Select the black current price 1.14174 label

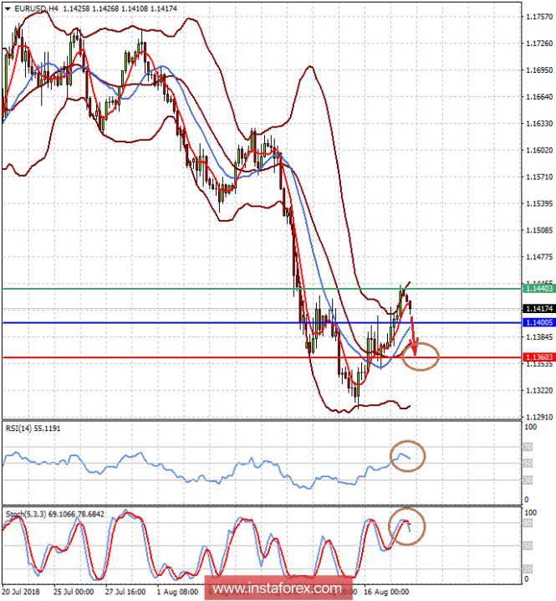pos(539,309)
